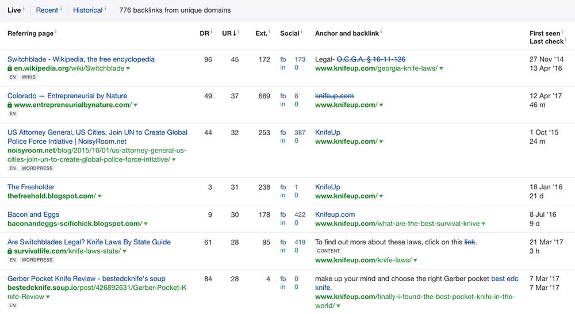Screen dimensions: 575x314
Task: Expand the en.wikipedia.org/wiki/Switchblade URL dropdown
Action: click(x=128, y=68)
